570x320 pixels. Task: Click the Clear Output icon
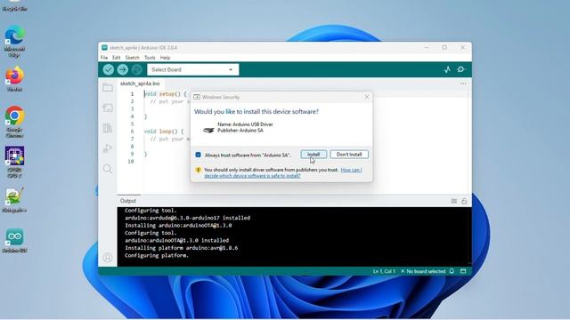[454, 201]
